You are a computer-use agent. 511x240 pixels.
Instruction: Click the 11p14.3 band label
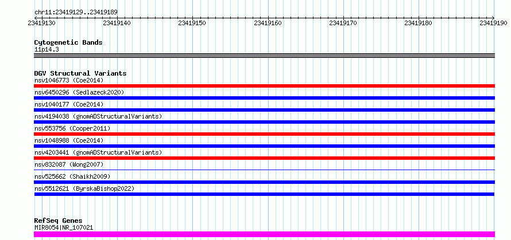pyautogui.click(x=47, y=50)
